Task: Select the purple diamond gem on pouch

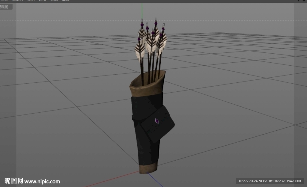Action: click(x=156, y=121)
